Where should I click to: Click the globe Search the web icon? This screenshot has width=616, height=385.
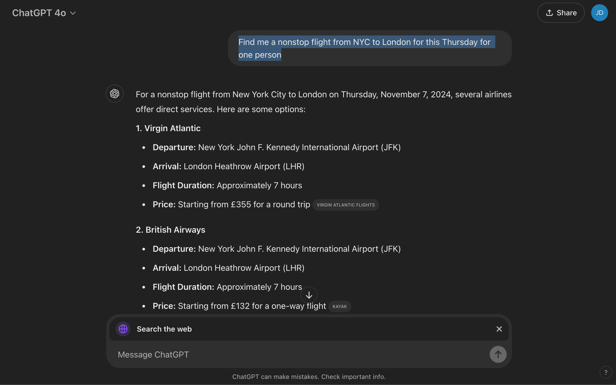(123, 329)
